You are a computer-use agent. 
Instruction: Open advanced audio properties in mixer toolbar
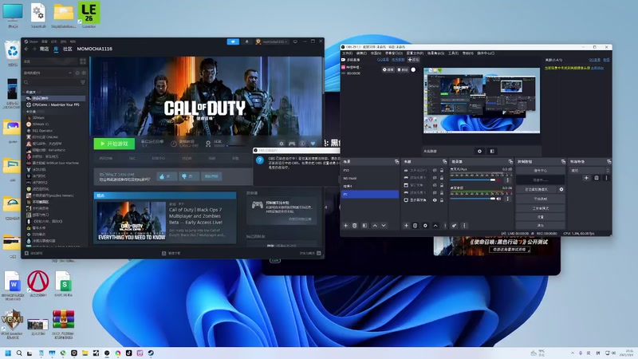(454, 226)
